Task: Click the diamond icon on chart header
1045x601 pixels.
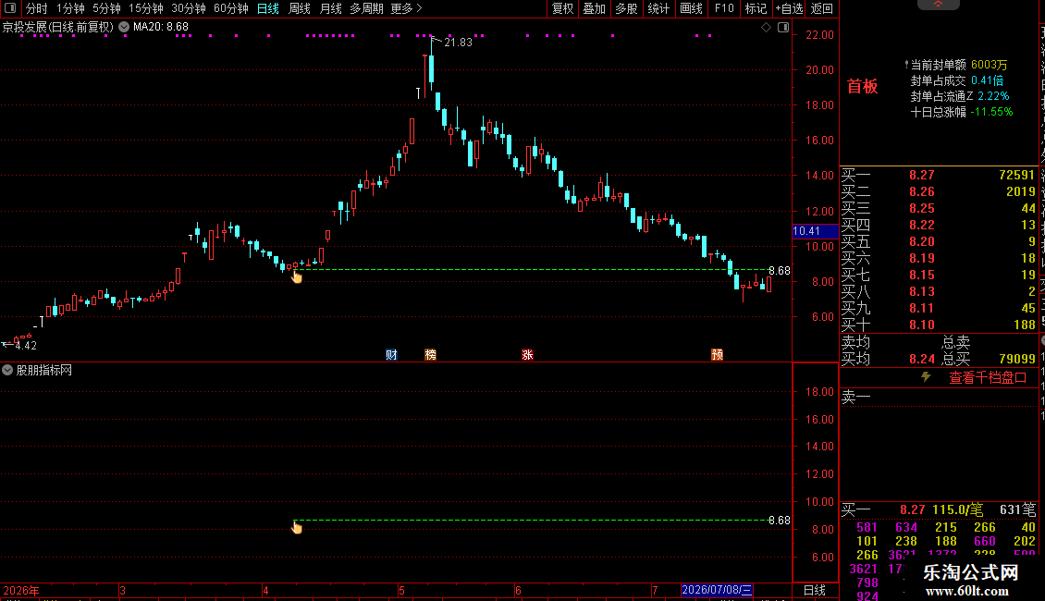Action: [767, 28]
